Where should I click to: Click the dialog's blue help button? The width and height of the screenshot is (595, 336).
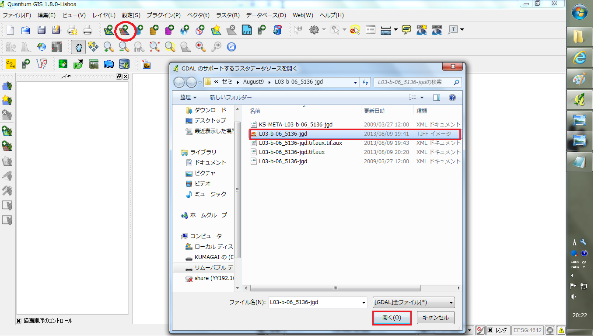[x=453, y=98]
